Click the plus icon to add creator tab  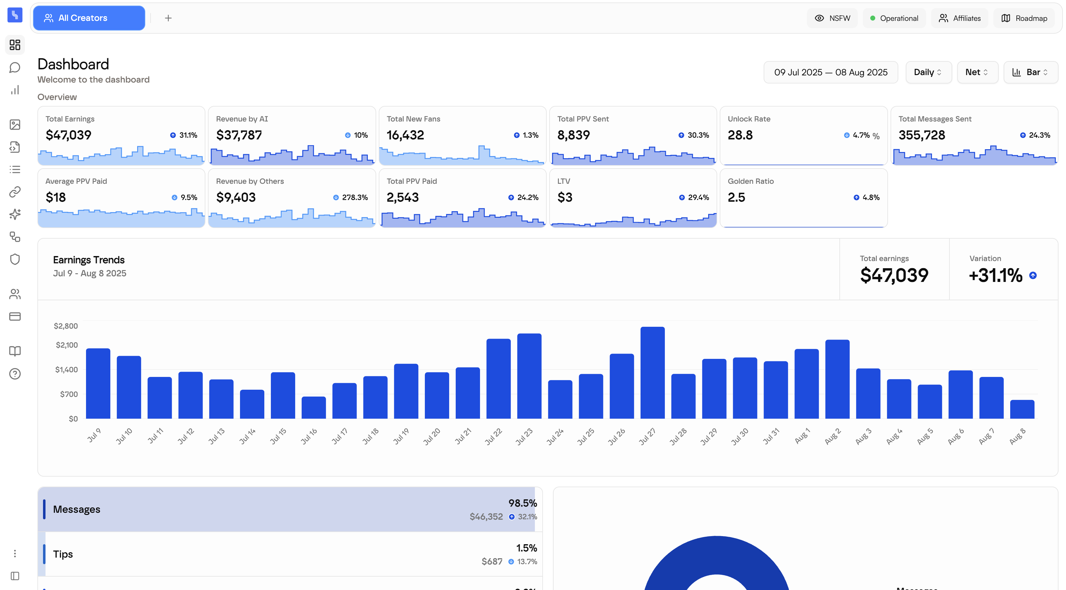(x=168, y=18)
